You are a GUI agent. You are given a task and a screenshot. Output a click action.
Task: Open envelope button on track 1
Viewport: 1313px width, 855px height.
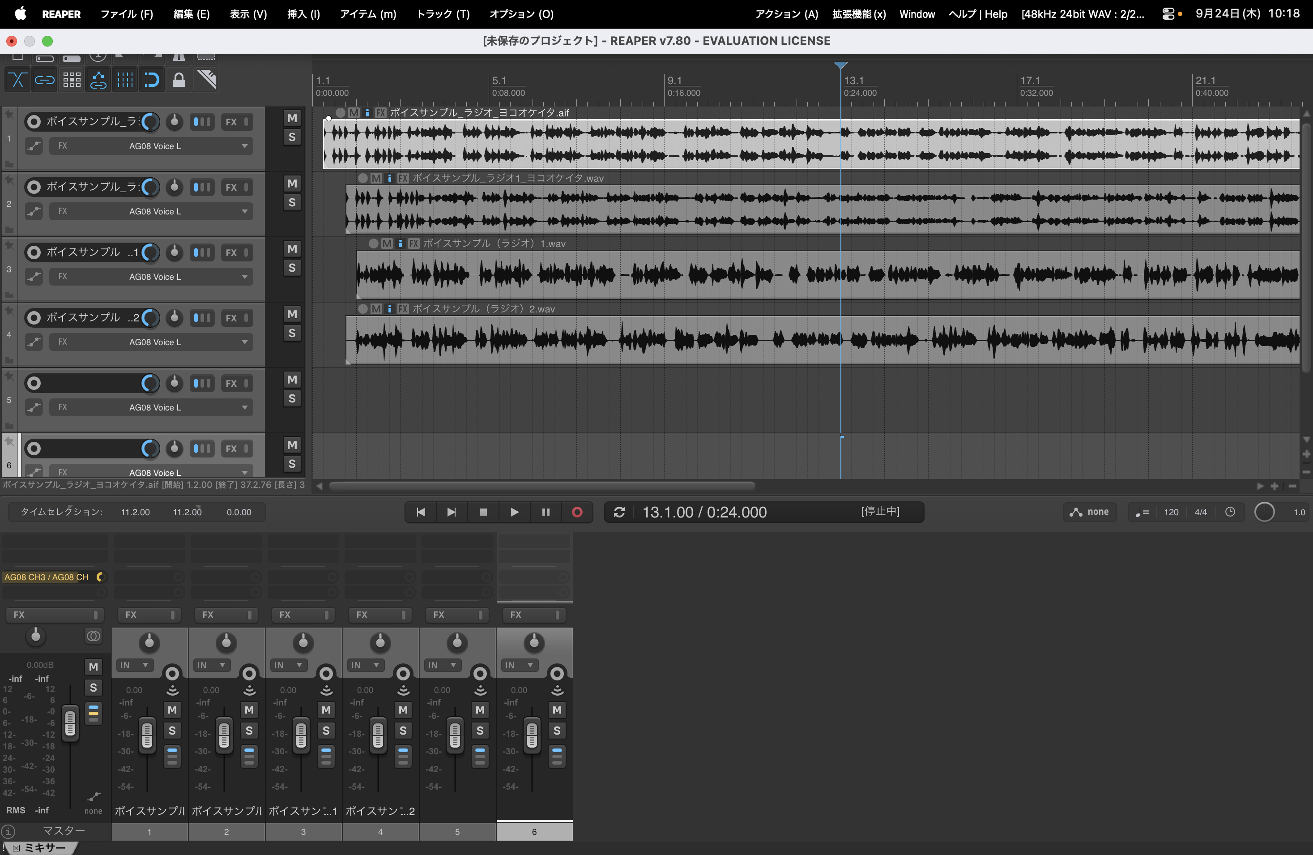click(34, 146)
